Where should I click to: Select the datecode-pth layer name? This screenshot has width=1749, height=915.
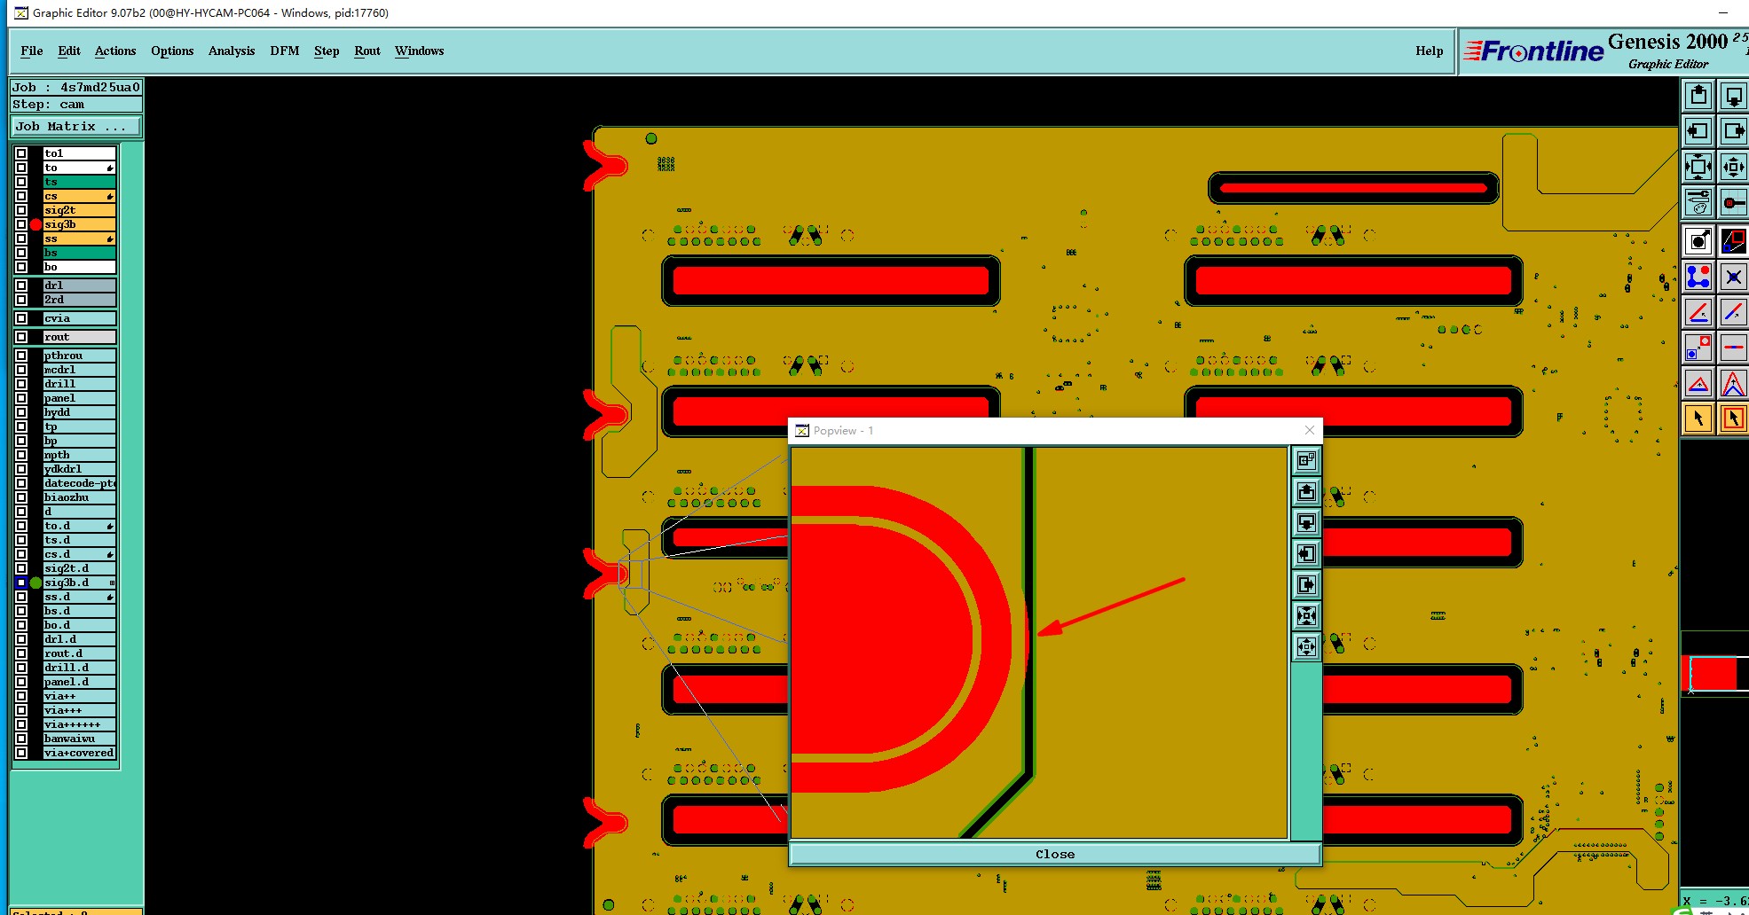point(79,483)
